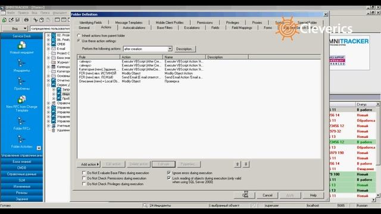Click the Name column header
The height and width of the screenshot is (214, 381).
[184, 57]
